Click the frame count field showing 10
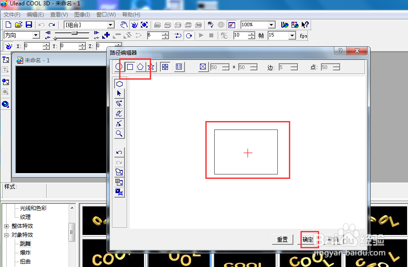This screenshot has height=267, width=408. click(241, 35)
